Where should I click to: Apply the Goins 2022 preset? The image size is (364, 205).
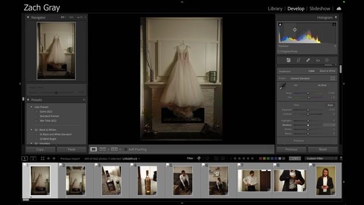coord(46,112)
